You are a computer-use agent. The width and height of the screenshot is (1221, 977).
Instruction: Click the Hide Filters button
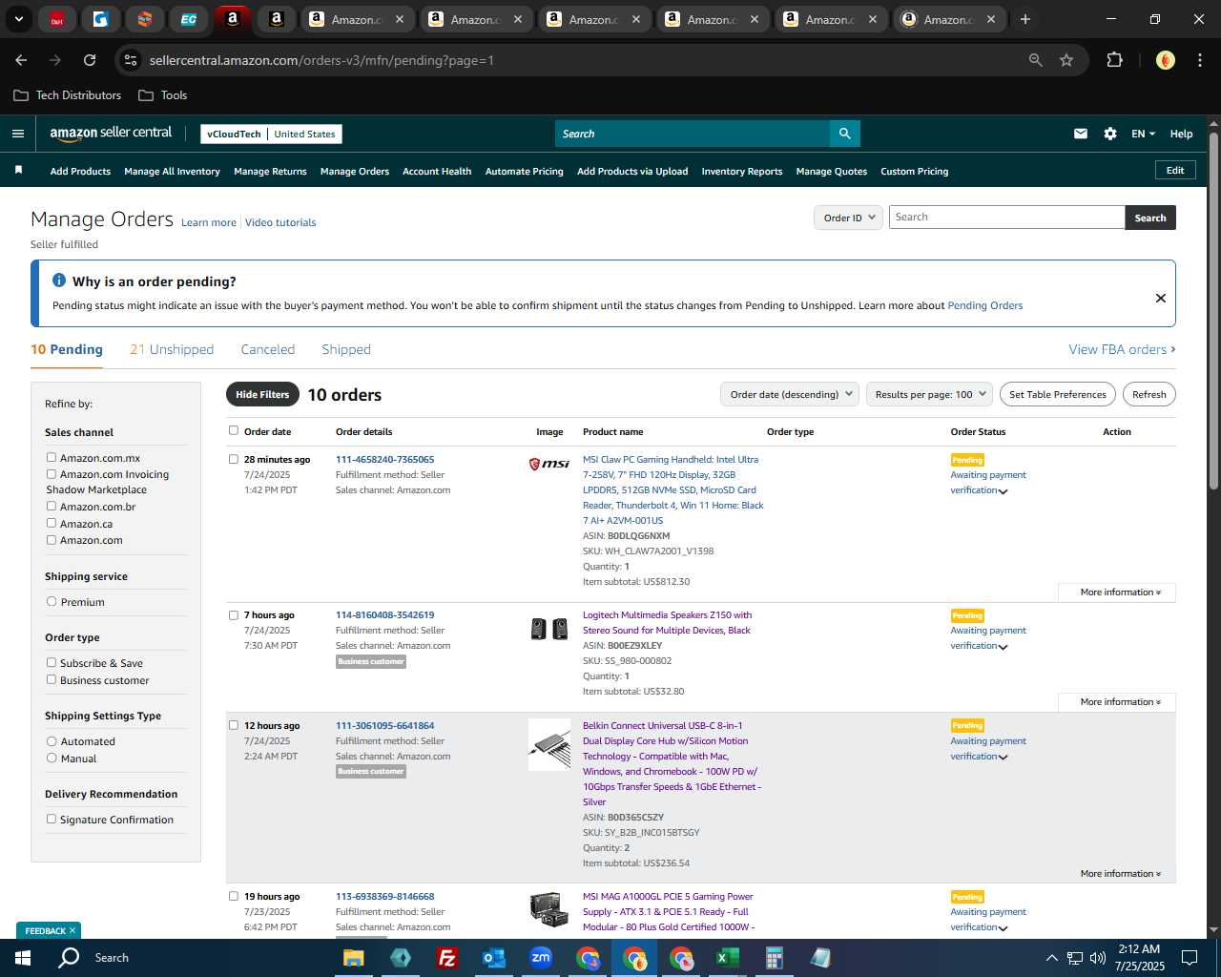point(262,394)
